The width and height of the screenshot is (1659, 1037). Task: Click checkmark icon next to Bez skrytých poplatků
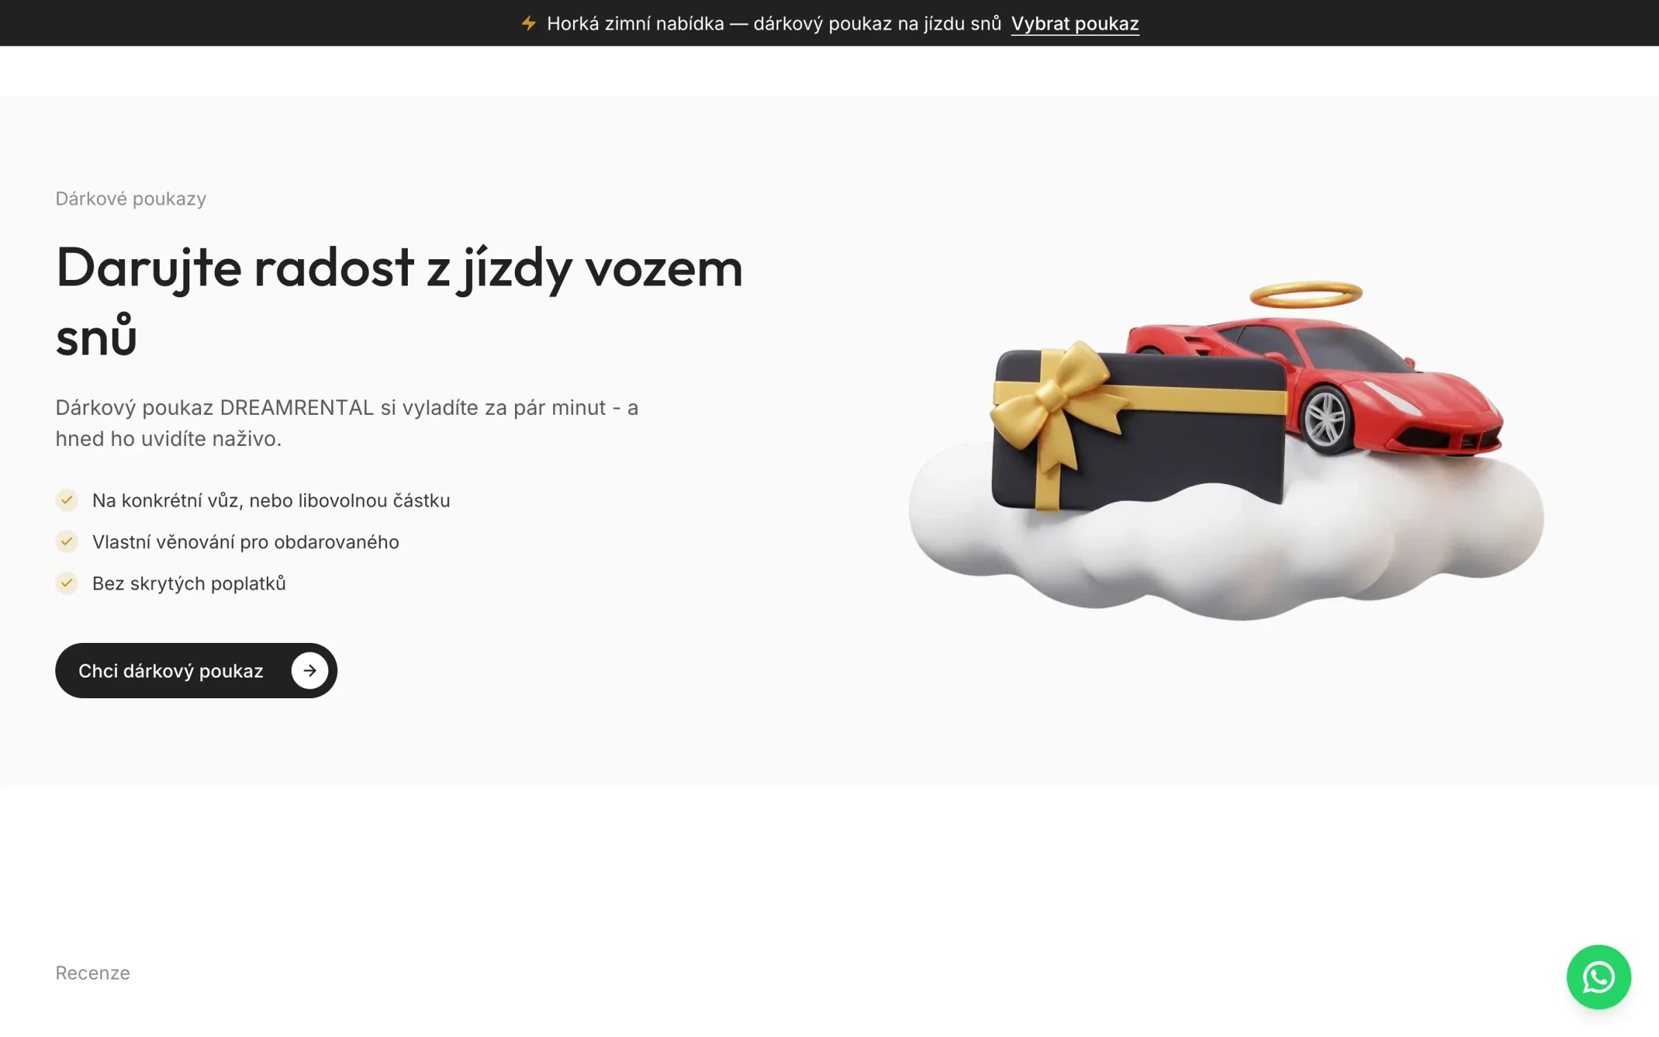tap(67, 583)
